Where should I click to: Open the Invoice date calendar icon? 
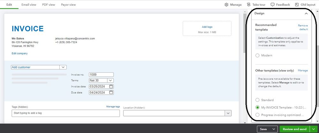click(111, 87)
